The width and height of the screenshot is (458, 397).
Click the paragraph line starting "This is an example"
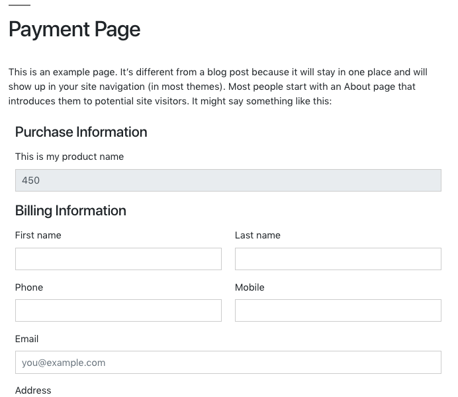click(x=218, y=72)
